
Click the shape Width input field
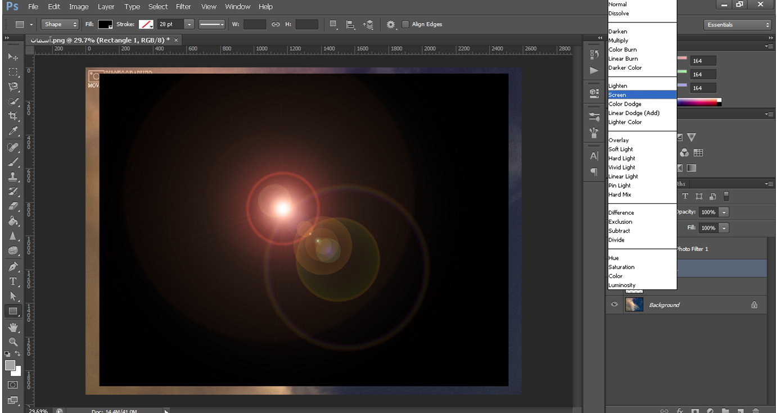click(255, 24)
